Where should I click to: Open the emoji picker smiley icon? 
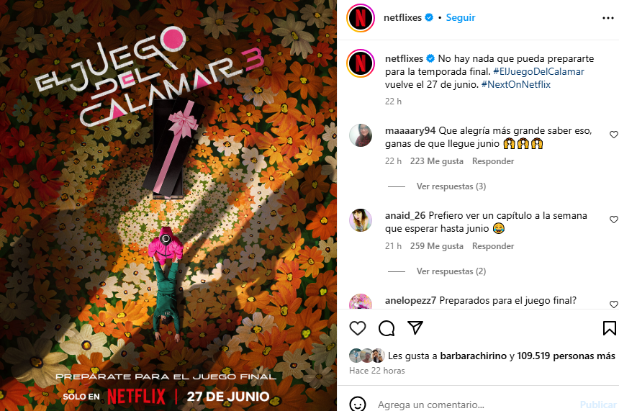358,405
